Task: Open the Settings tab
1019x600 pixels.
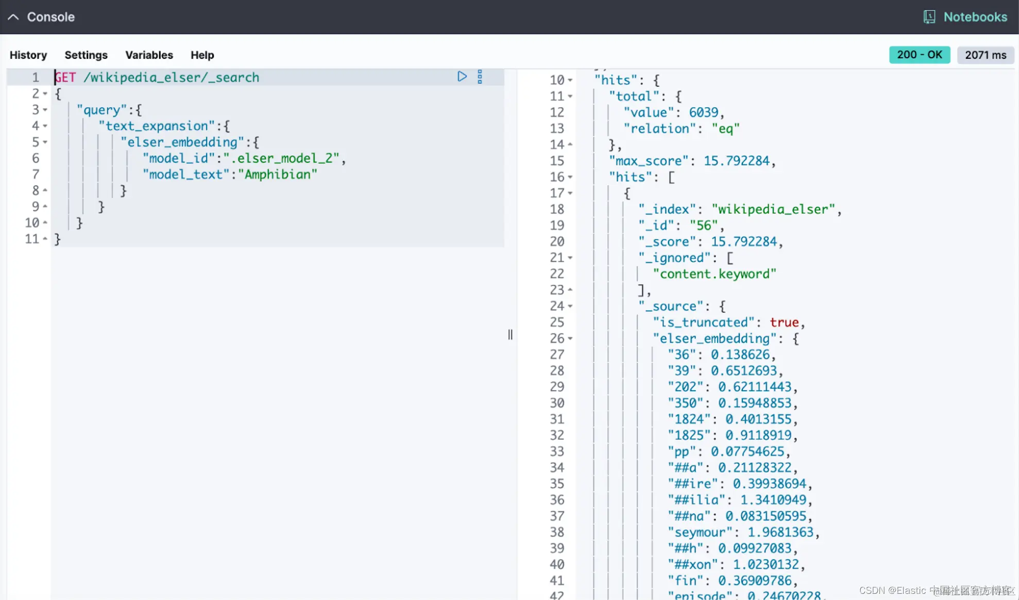Action: [x=86, y=55]
